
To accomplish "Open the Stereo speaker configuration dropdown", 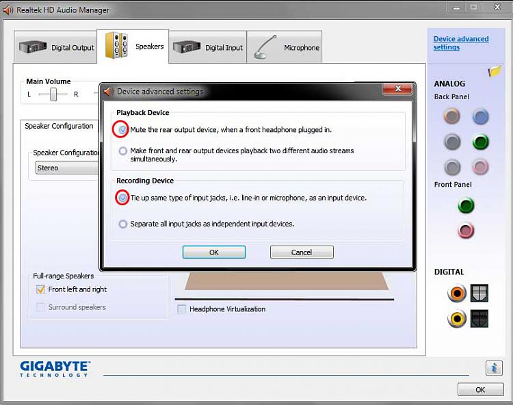I will (x=68, y=168).
